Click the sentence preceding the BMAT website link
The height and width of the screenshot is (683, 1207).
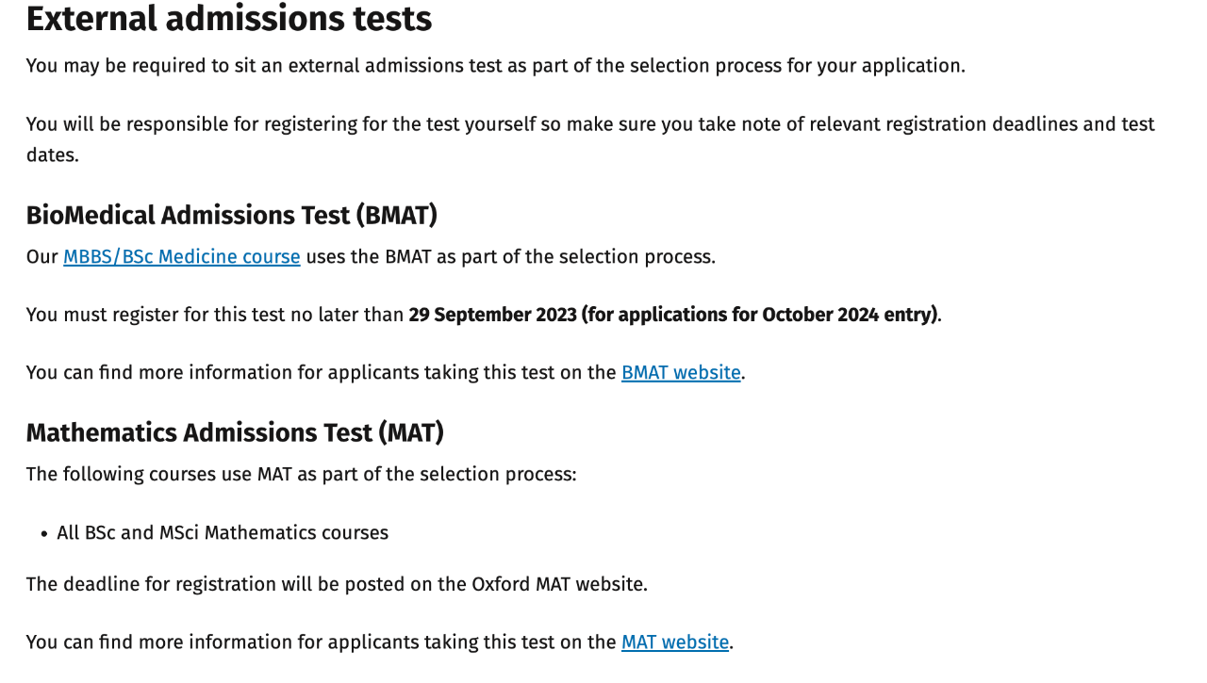tap(322, 372)
